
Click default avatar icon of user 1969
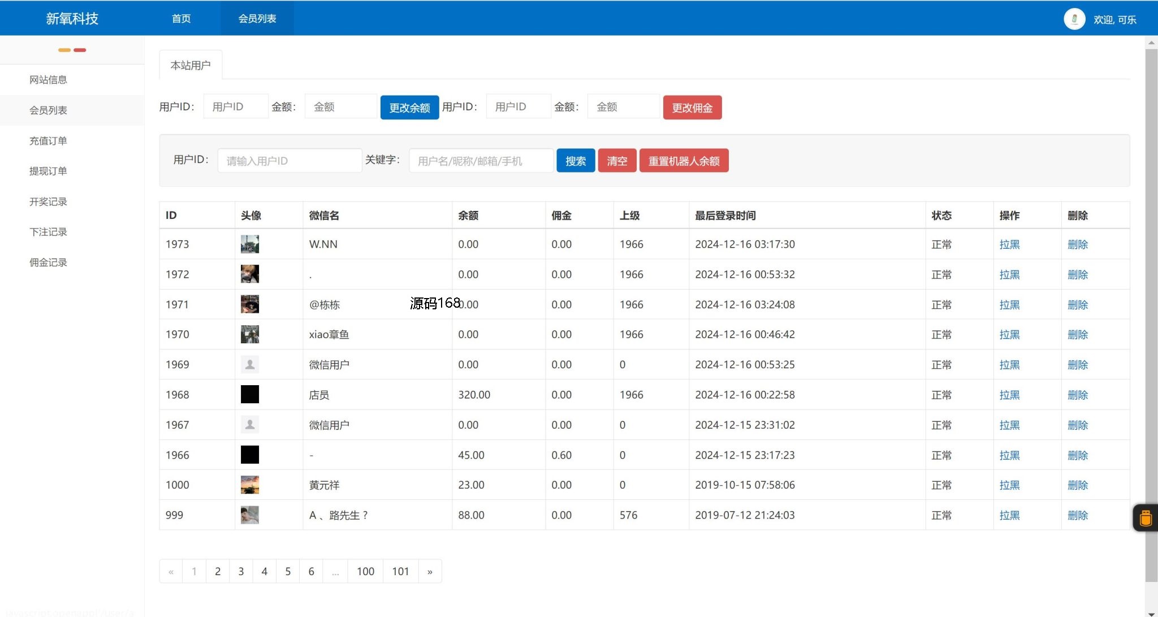(249, 364)
